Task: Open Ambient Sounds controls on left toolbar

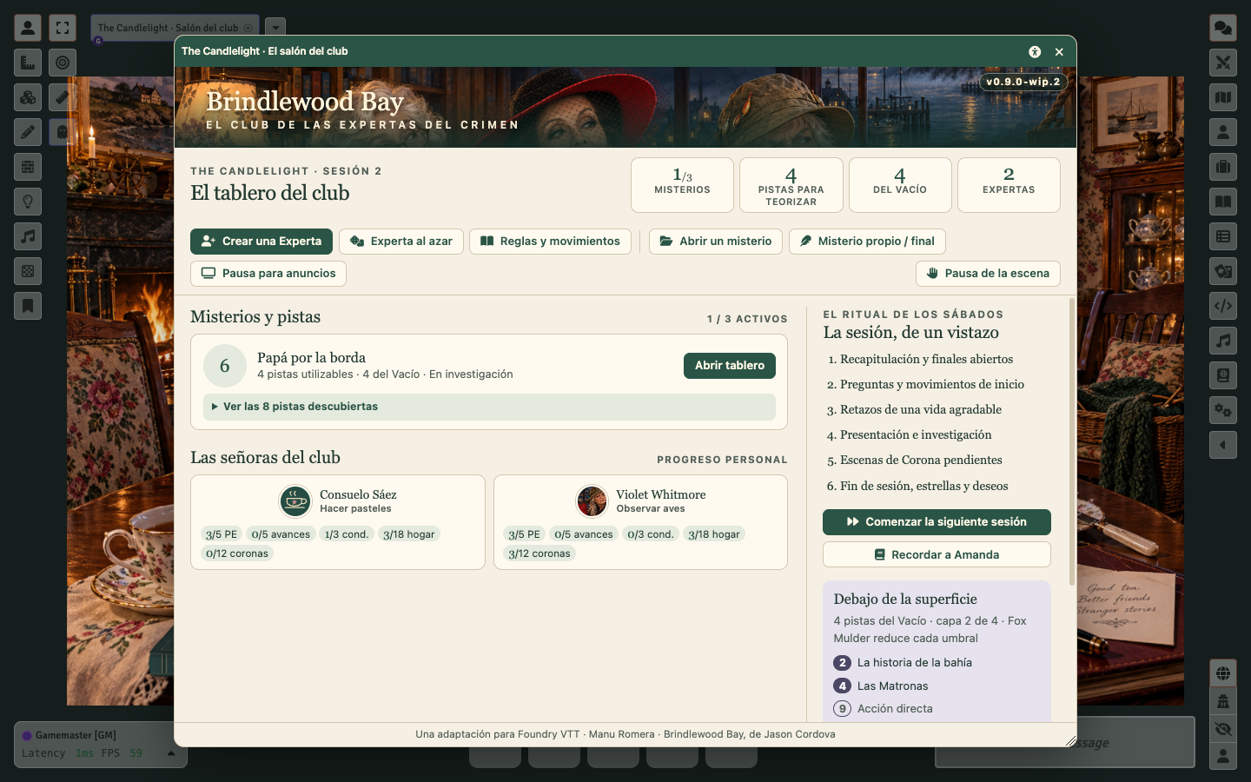Action: 28,236
